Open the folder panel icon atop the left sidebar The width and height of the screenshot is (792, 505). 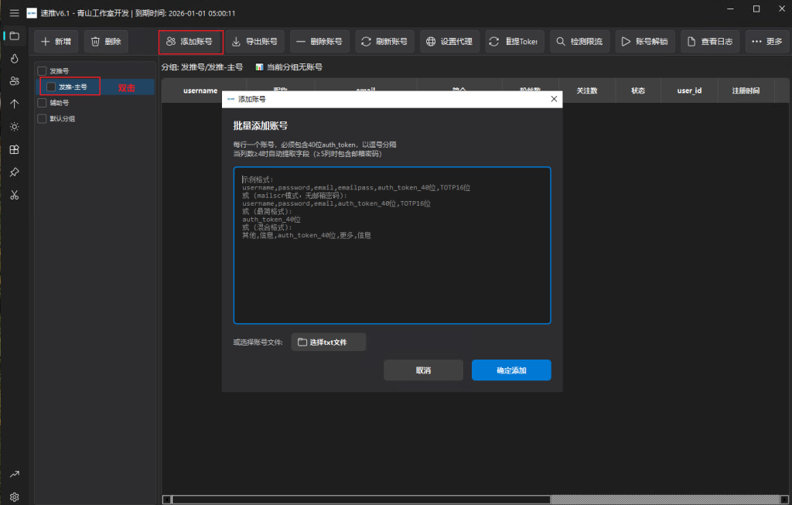(x=14, y=36)
